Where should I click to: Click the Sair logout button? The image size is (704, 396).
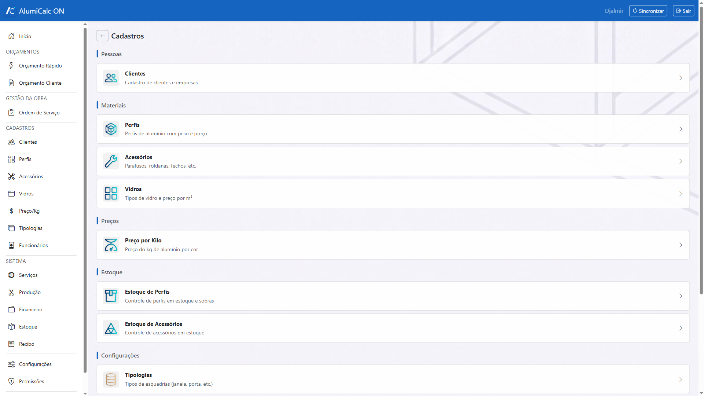[683, 11]
